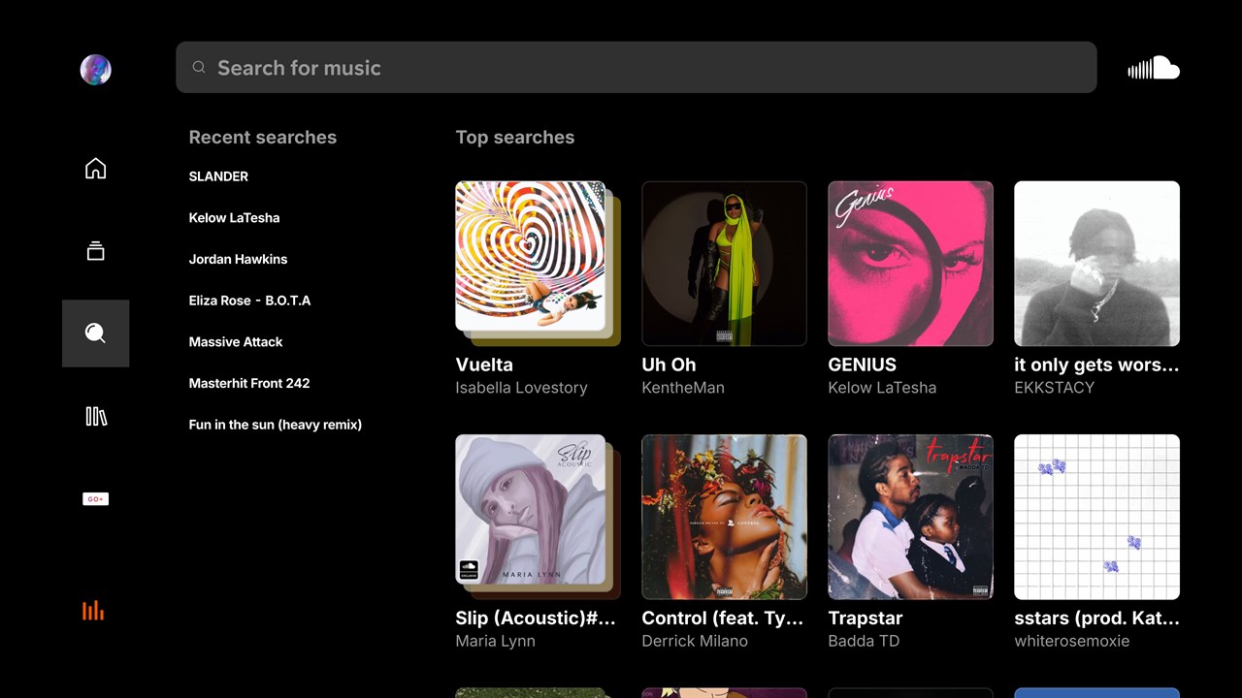Image resolution: width=1242 pixels, height=698 pixels.
Task: Click the Top searches heading
Action: click(x=514, y=138)
